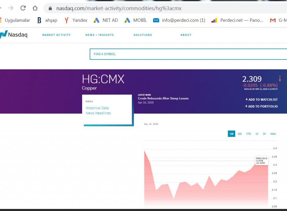Open News Headlines from the menu
Screen dimensions: 287x211
coord(98,113)
